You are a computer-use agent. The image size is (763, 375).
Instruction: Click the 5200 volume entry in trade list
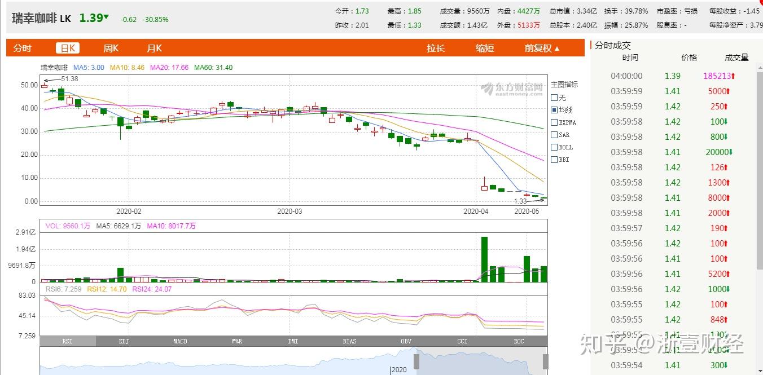pos(717,273)
